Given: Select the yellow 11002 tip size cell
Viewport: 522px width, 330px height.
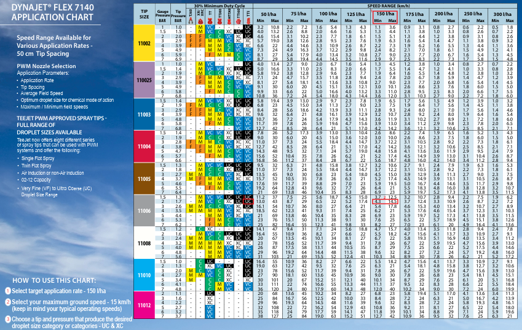Looking at the screenshot, I should (x=144, y=43).
